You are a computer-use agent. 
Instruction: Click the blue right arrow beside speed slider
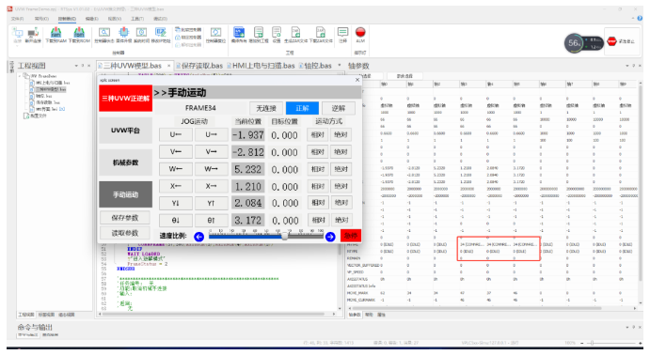(330, 237)
